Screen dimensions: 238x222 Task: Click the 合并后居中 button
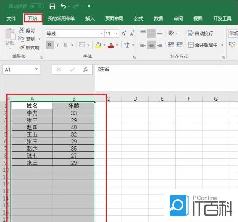[x=202, y=45]
